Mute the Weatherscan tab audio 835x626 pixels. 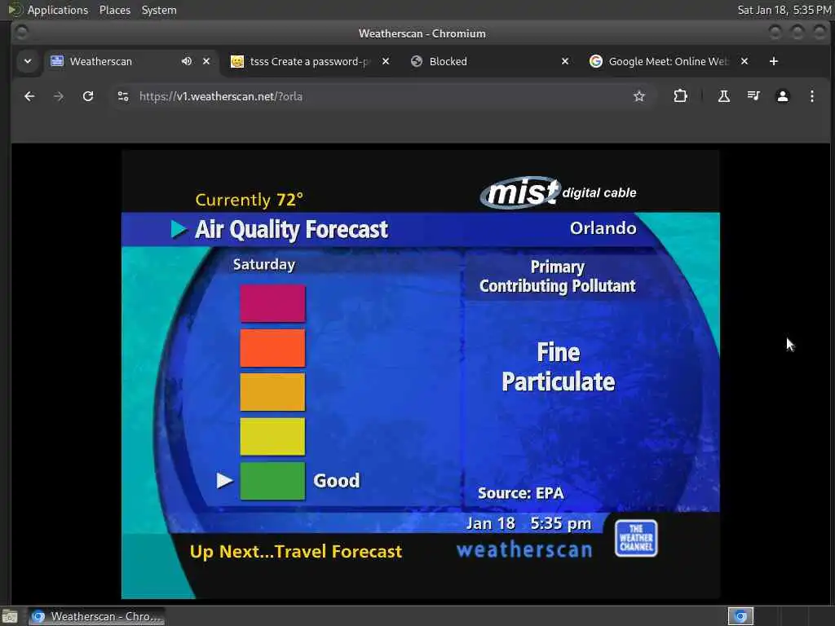(x=187, y=61)
